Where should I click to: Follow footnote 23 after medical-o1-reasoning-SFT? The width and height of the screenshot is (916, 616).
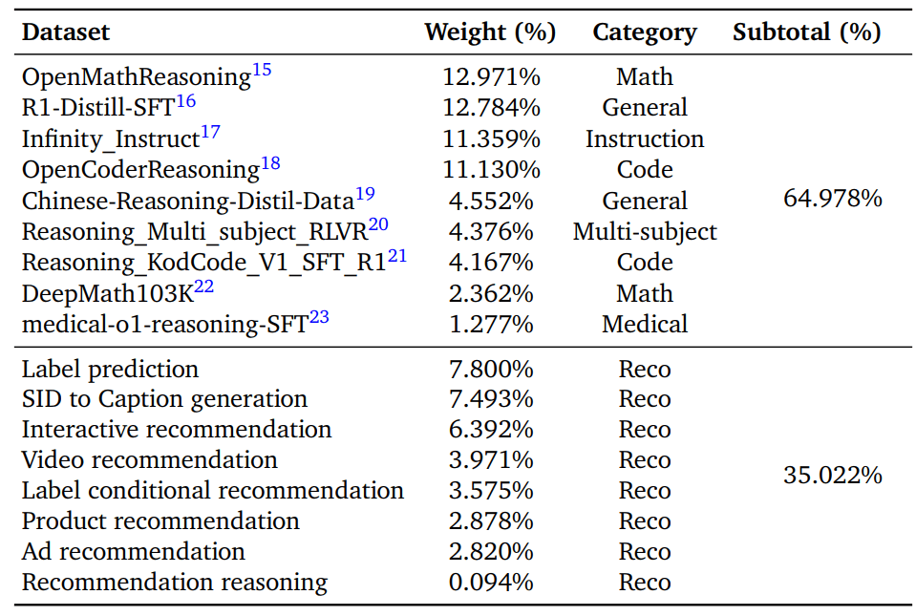tap(319, 318)
